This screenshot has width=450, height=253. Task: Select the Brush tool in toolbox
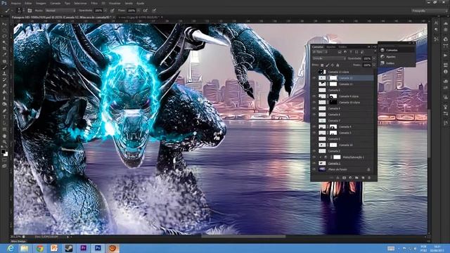point(4,67)
